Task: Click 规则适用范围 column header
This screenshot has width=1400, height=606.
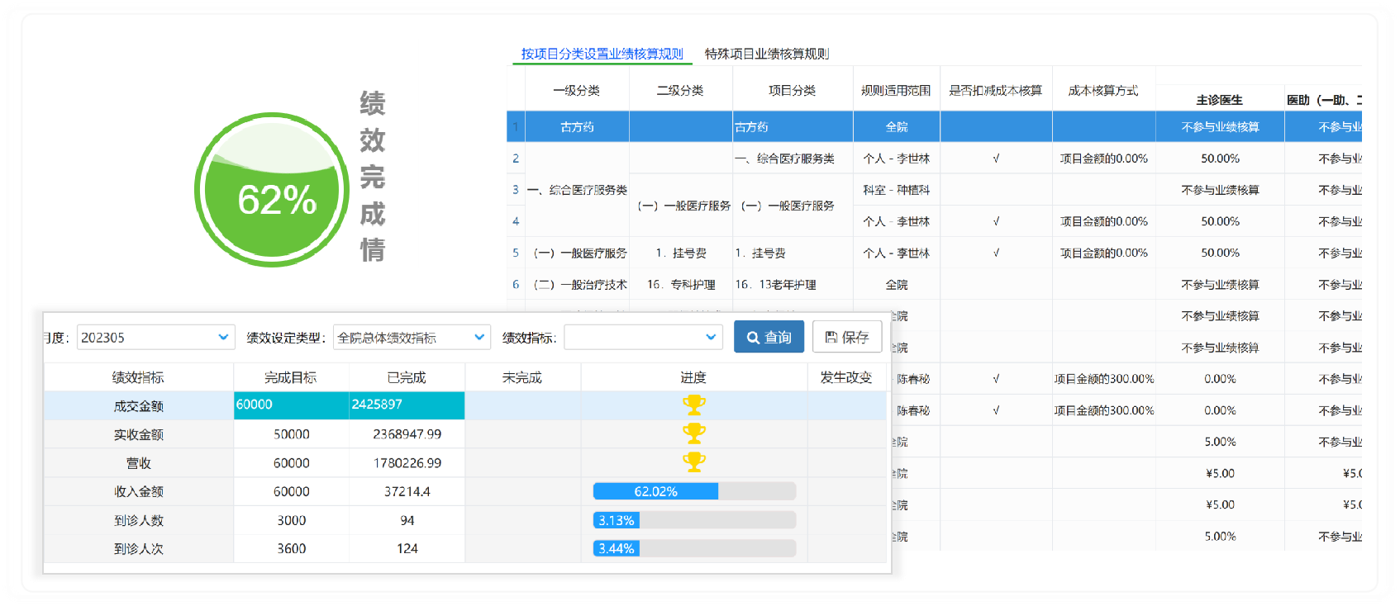Action: [896, 90]
